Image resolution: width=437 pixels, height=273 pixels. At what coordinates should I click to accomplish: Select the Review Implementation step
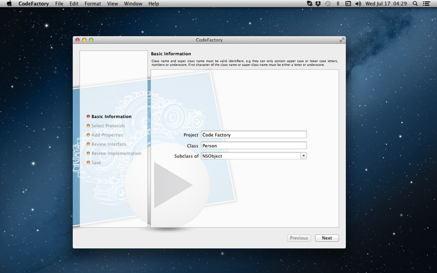pos(114,153)
